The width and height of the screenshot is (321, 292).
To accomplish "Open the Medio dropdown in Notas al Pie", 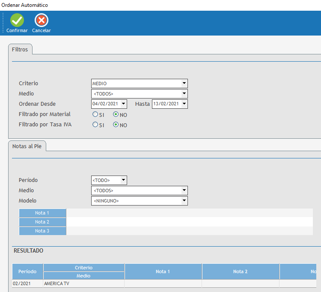I will click(184, 191).
